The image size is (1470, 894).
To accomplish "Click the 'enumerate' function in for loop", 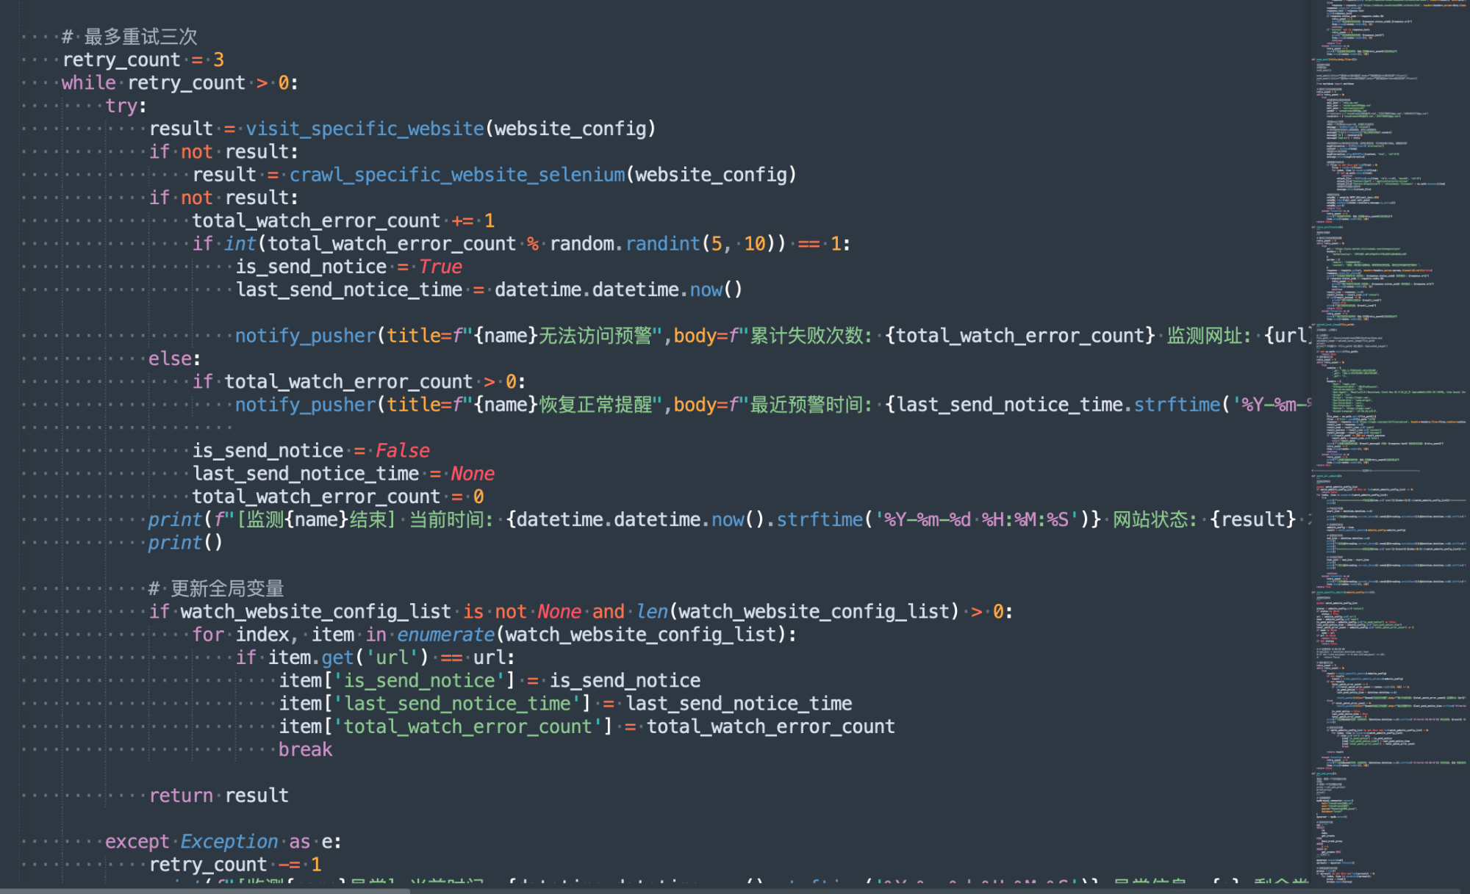I will tap(445, 635).
